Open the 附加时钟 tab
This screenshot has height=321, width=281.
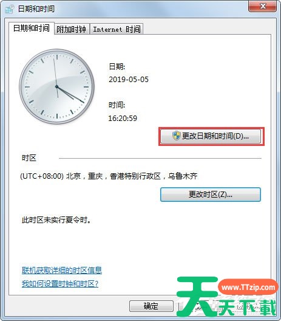pyautogui.click(x=72, y=29)
